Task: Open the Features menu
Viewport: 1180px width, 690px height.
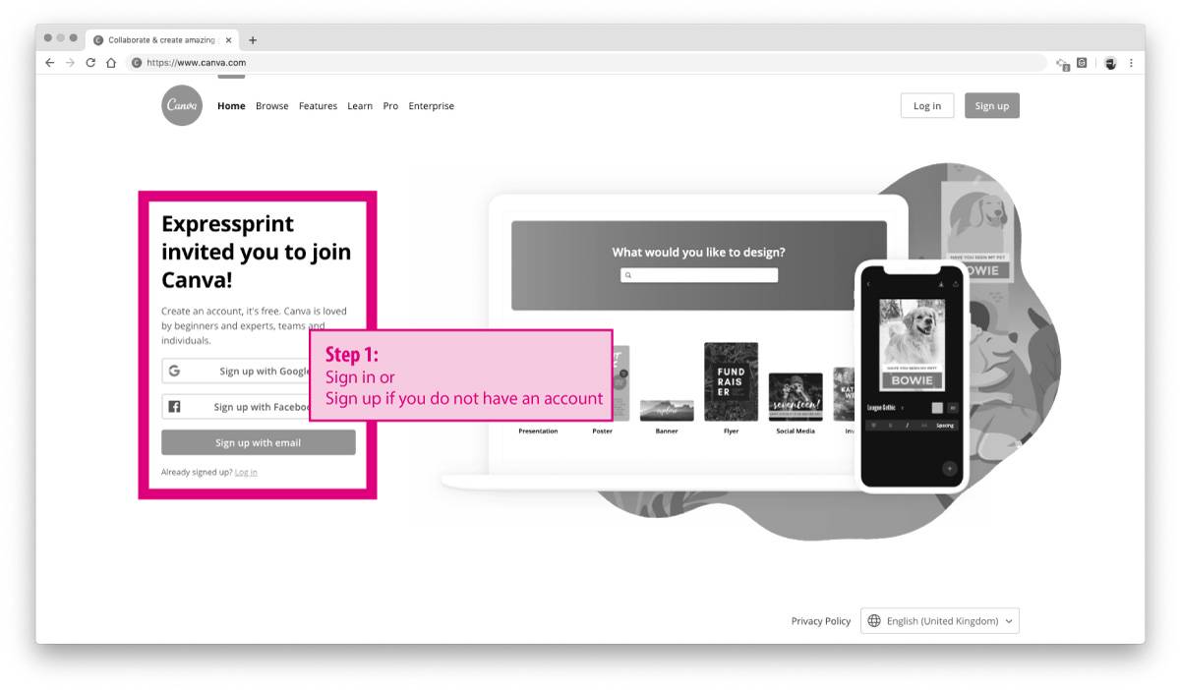Action: coord(318,106)
